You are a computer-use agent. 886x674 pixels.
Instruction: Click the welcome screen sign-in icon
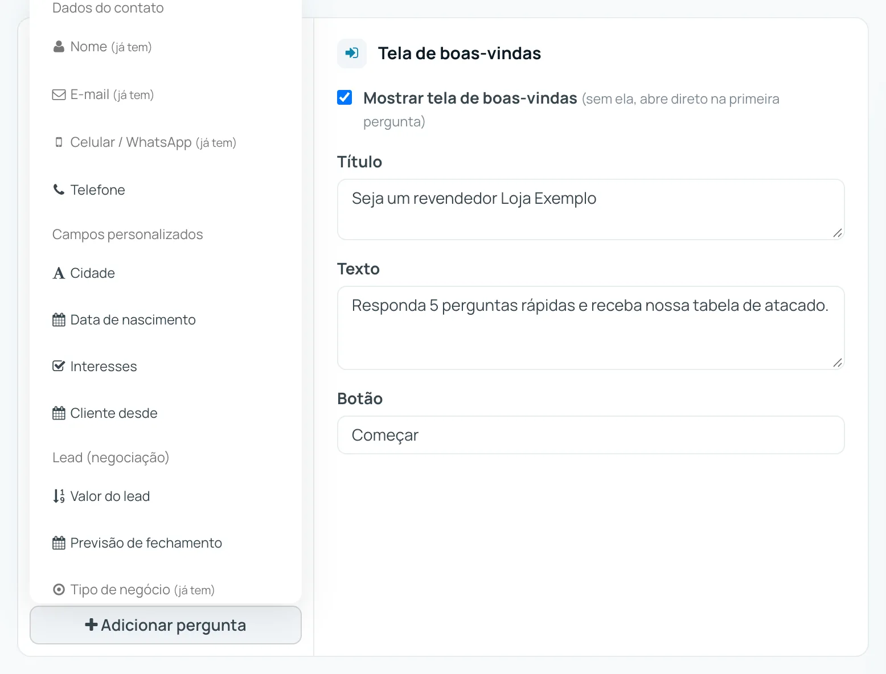point(352,54)
